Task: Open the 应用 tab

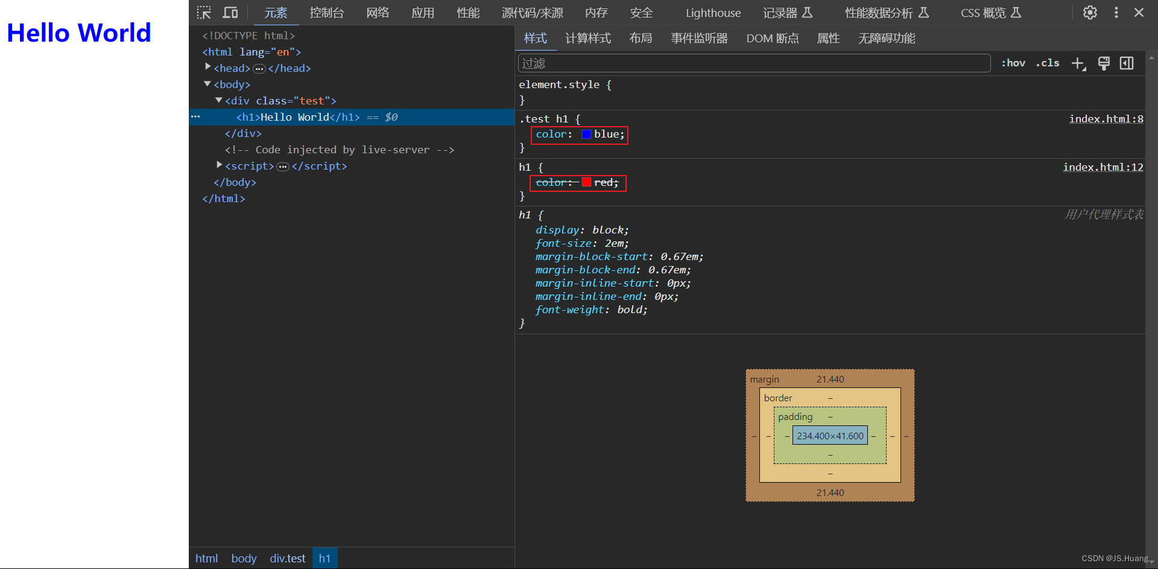Action: pyautogui.click(x=423, y=13)
